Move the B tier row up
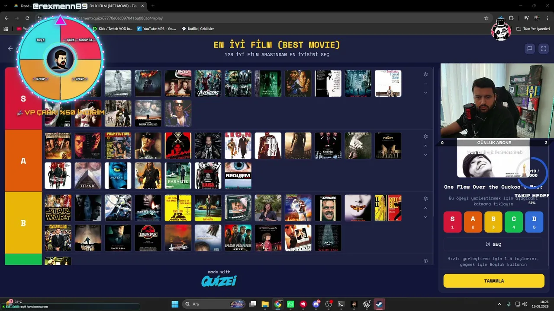The height and width of the screenshot is (311, 554). (x=425, y=208)
